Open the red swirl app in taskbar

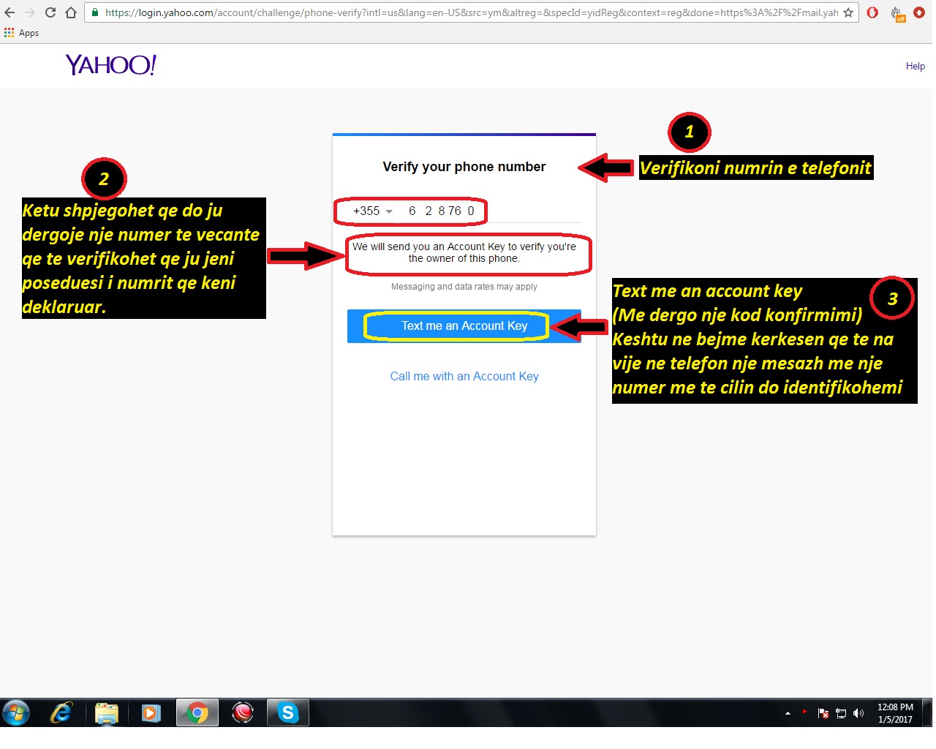coord(243,712)
